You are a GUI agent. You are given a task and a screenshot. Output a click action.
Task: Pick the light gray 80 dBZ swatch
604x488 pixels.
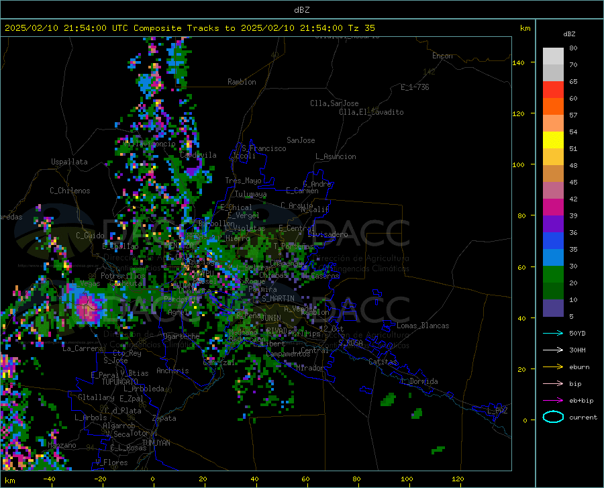coord(553,56)
